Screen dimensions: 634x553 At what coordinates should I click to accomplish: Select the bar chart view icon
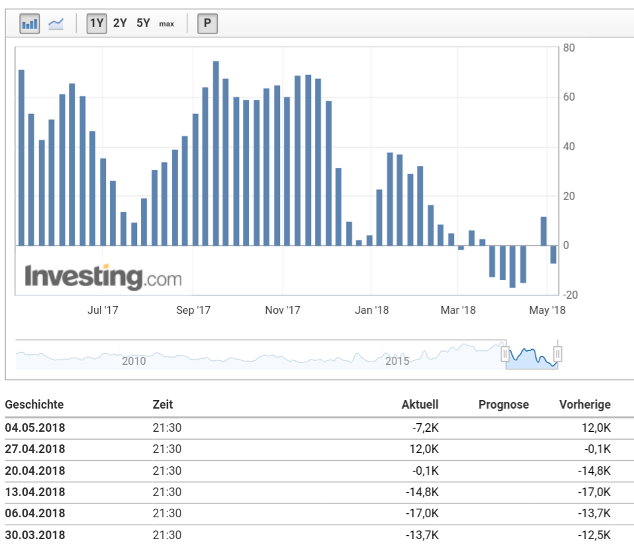tap(28, 22)
